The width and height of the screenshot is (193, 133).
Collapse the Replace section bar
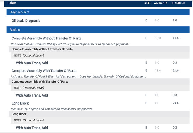[98, 30]
